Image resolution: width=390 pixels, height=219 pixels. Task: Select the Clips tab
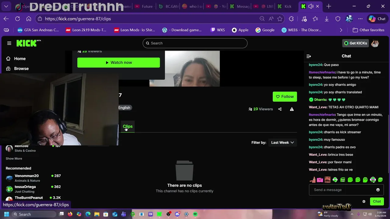(128, 126)
